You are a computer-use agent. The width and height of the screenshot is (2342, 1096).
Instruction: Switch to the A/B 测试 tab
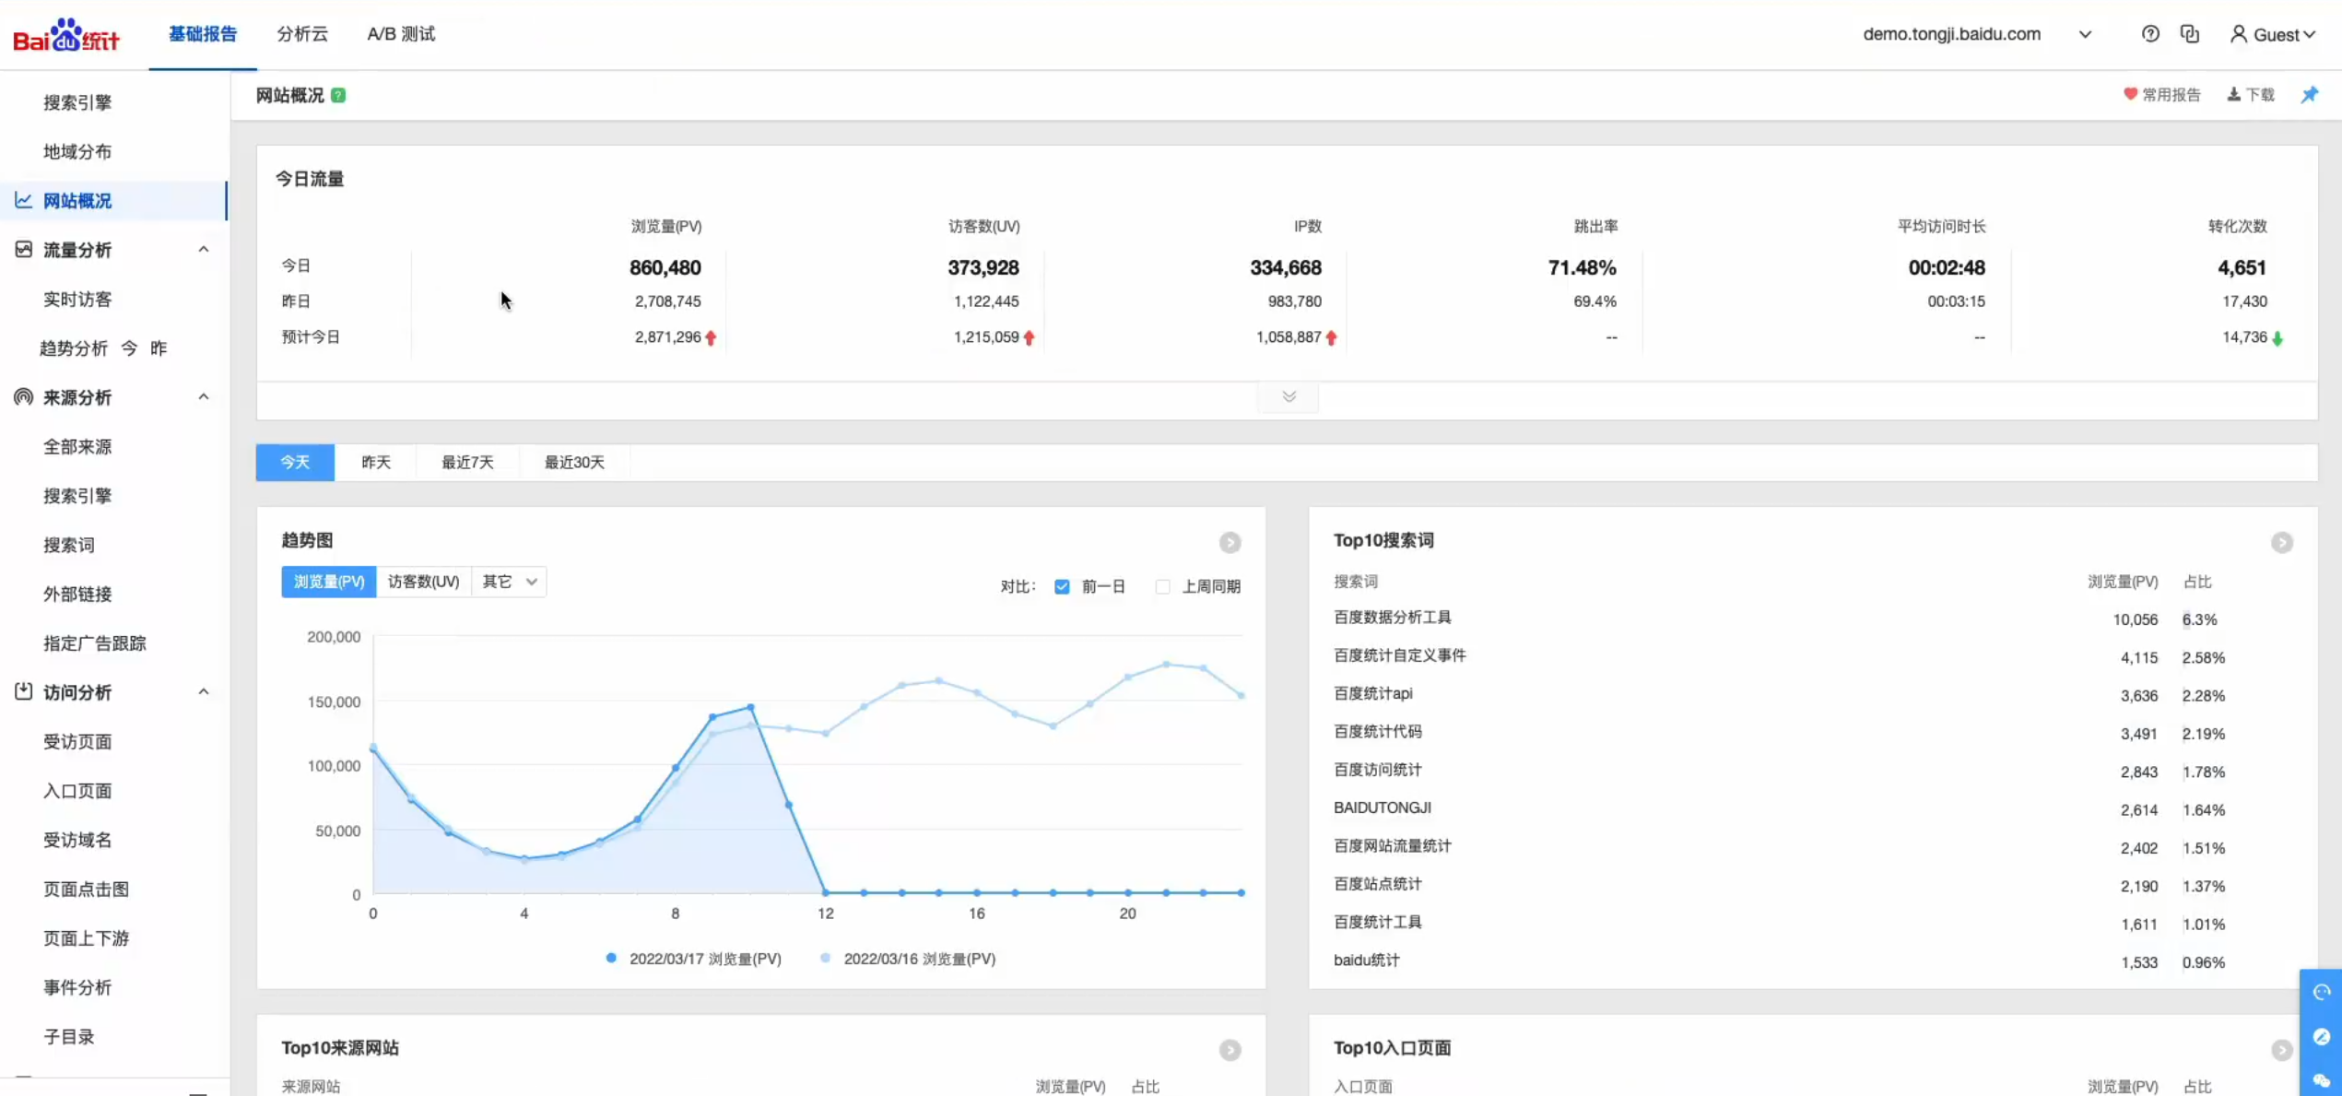click(x=401, y=34)
